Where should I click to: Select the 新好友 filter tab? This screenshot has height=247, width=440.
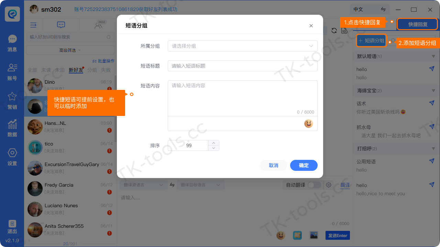point(76,70)
